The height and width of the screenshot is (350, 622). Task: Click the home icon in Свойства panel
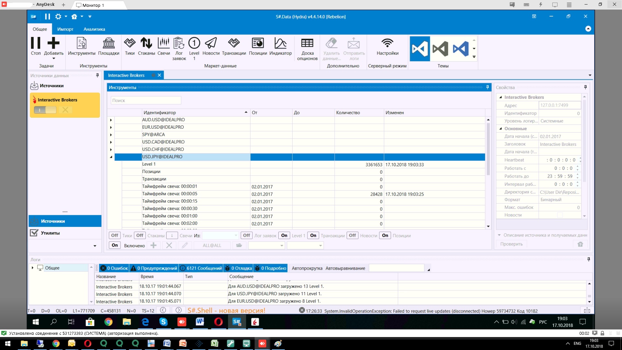tap(580, 244)
